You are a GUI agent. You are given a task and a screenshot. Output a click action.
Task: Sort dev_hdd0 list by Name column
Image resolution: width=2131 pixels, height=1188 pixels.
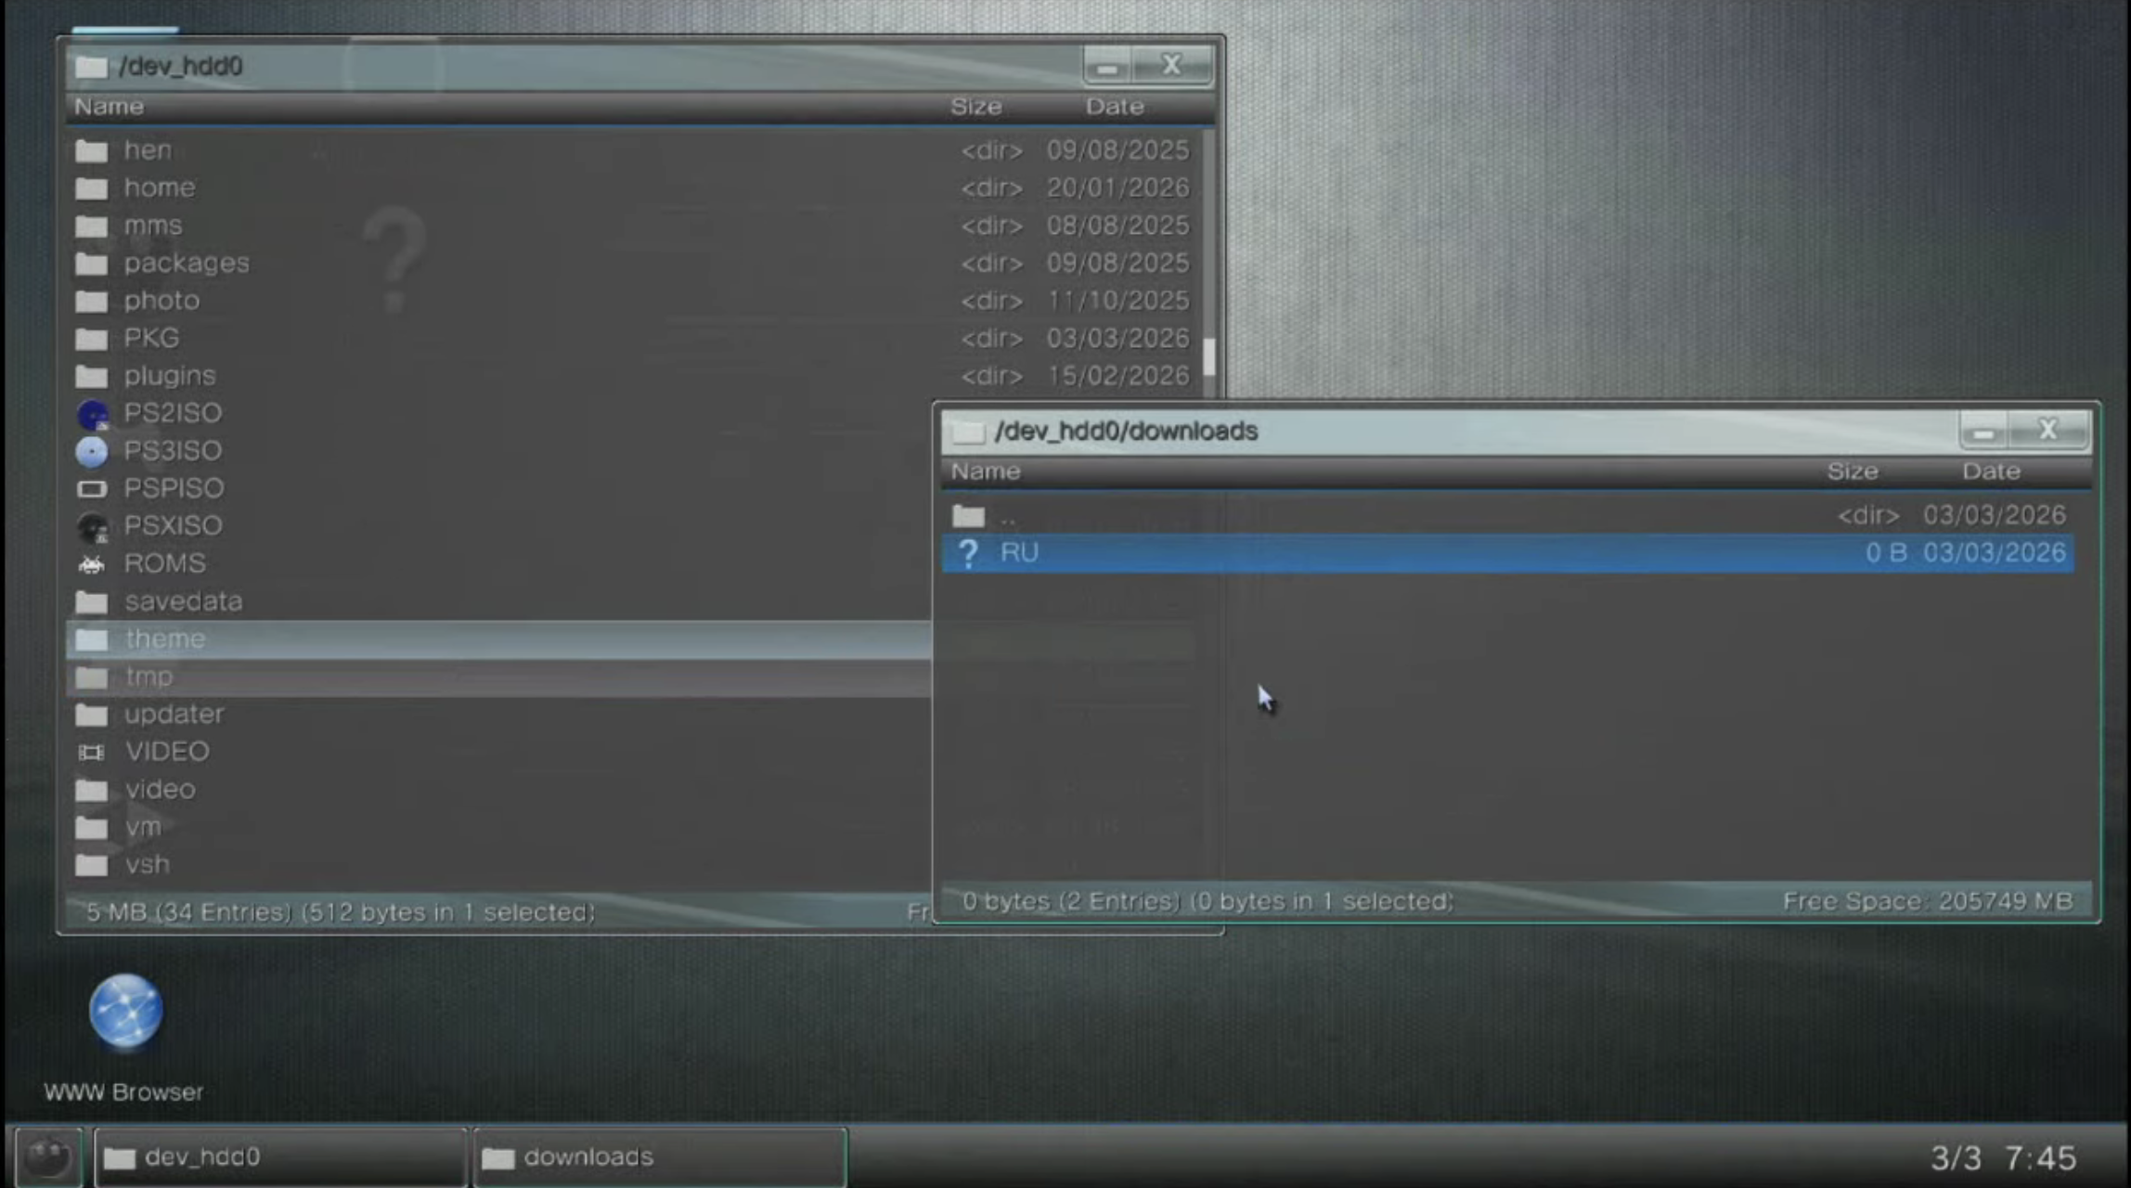[x=110, y=107]
